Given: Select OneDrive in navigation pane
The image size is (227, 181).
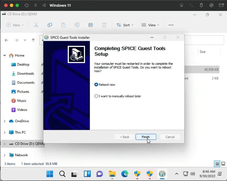Looking at the screenshot, I should click(x=19, y=121).
